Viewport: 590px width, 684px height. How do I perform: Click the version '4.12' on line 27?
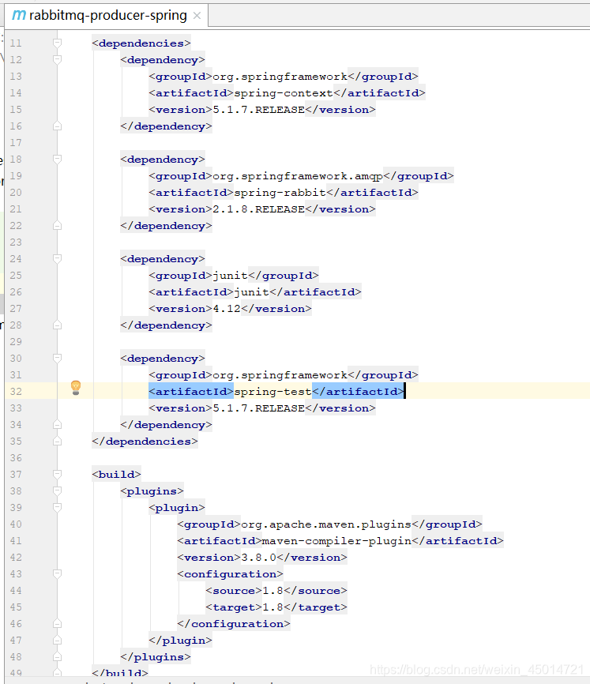pyautogui.click(x=227, y=308)
